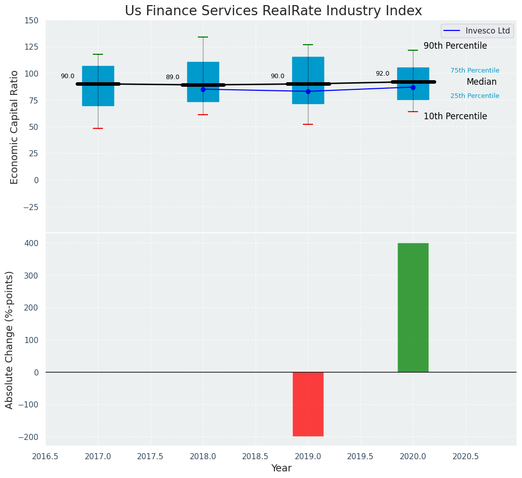522x478 pixels.
Task: Click the Year x-axis label
Action: coord(281,468)
